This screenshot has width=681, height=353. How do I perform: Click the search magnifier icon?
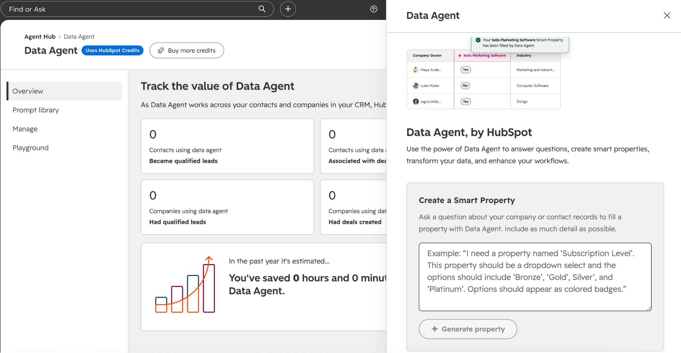(x=262, y=9)
